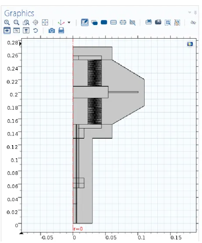
Task: Click the Graphics panel title
Action: pyautogui.click(x=19, y=13)
